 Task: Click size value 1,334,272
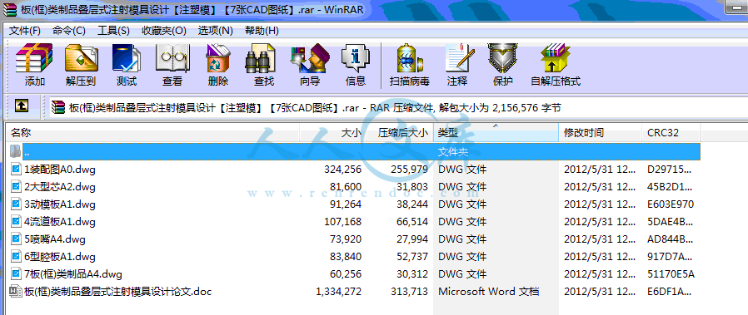pyautogui.click(x=338, y=291)
